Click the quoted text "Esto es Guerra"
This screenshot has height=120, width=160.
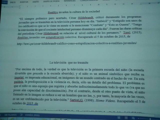coord(118,25)
